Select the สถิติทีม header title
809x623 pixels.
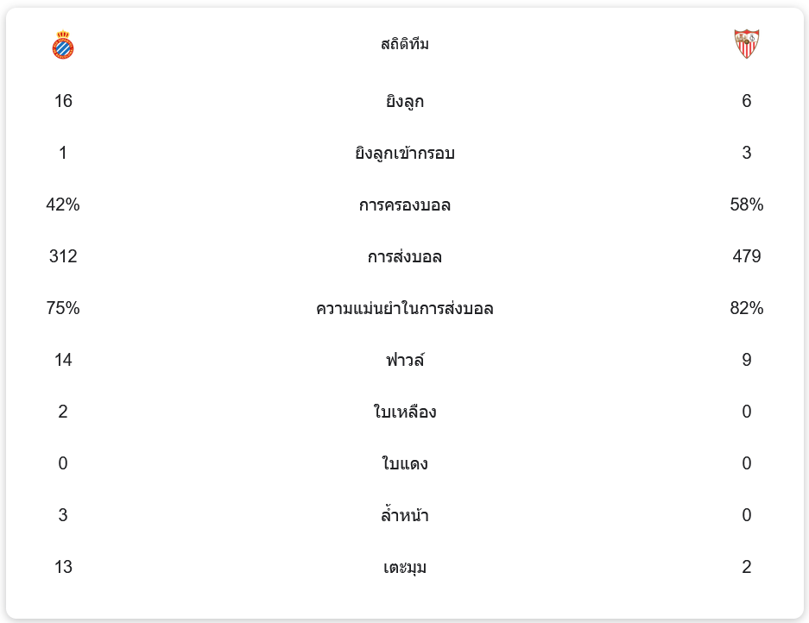coord(404,44)
